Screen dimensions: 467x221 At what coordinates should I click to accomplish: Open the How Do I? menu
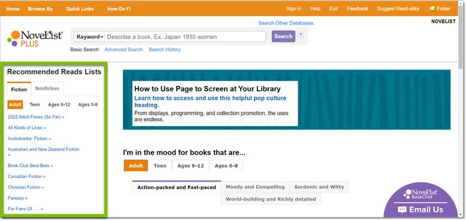coord(119,8)
